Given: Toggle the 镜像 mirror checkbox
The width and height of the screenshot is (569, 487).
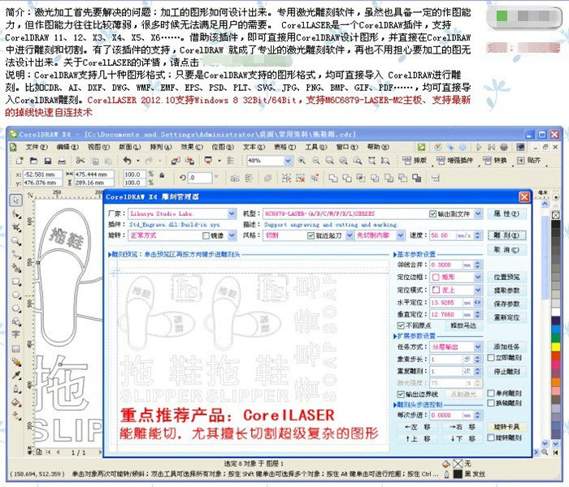Looking at the screenshot, I should (x=206, y=236).
